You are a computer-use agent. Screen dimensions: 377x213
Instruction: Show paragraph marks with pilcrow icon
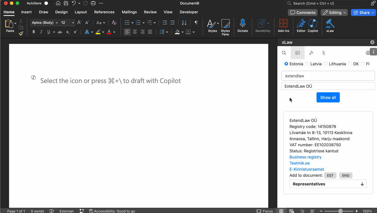(x=196, y=23)
